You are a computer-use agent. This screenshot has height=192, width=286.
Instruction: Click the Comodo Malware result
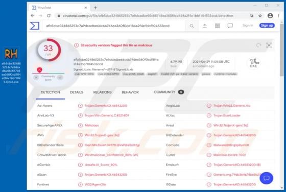tap(231, 145)
